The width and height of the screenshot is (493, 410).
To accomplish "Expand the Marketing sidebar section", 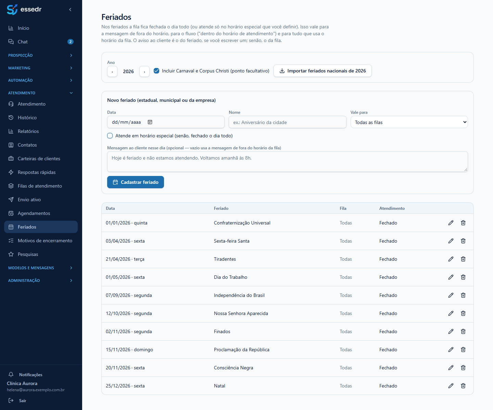I will click(x=41, y=68).
